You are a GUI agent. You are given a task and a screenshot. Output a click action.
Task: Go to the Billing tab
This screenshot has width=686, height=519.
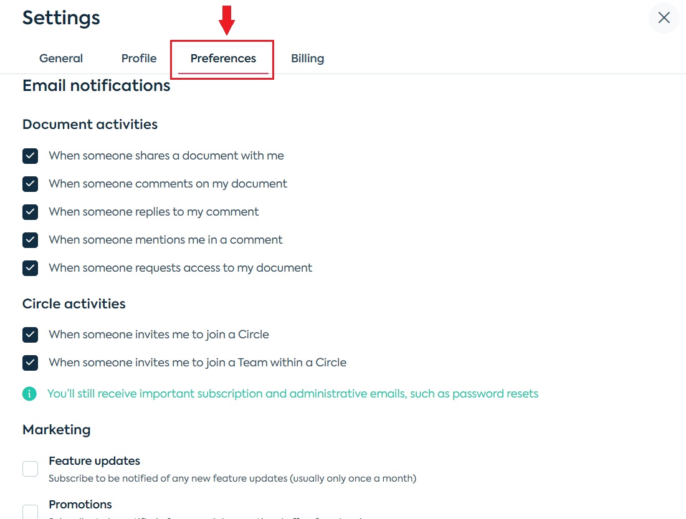pos(308,58)
